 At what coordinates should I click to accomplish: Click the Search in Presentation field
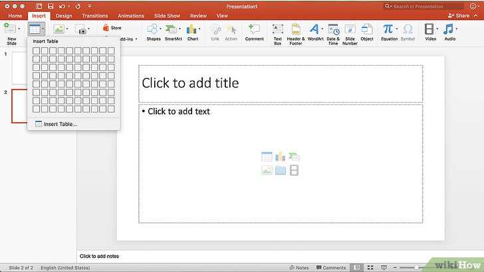pos(423,6)
